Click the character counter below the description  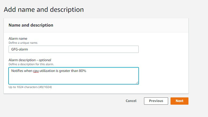[x=30, y=87]
